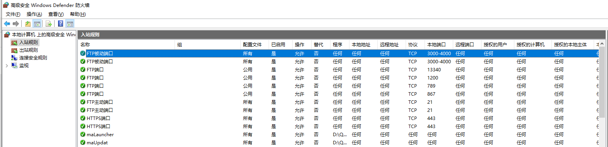Screen dimensions: 608x147
Task: Open the 操作(A) menu
Action: click(34, 14)
